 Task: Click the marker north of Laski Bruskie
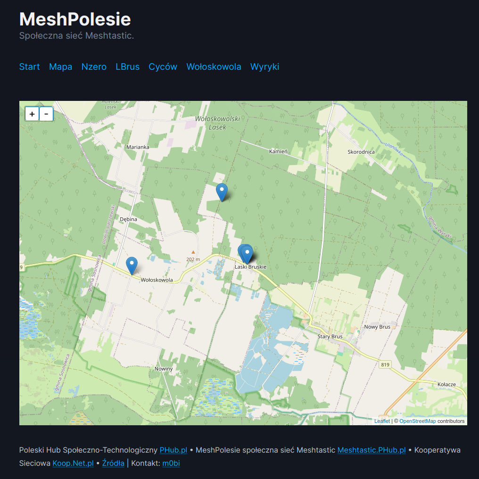coord(222,192)
